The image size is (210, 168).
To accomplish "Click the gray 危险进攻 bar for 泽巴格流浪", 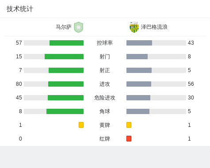I will [x=138, y=98].
